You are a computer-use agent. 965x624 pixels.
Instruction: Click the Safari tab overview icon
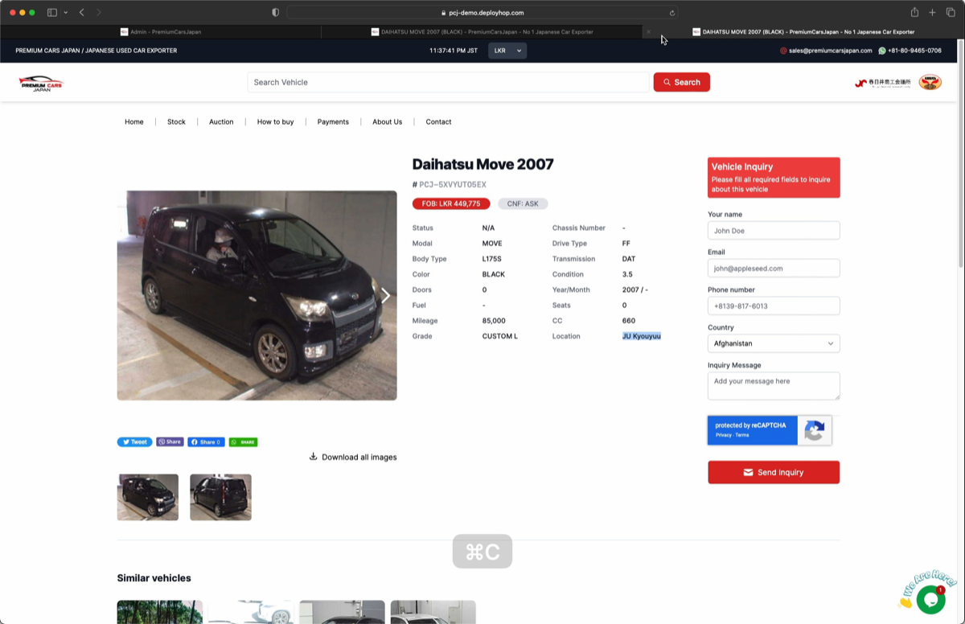point(950,13)
